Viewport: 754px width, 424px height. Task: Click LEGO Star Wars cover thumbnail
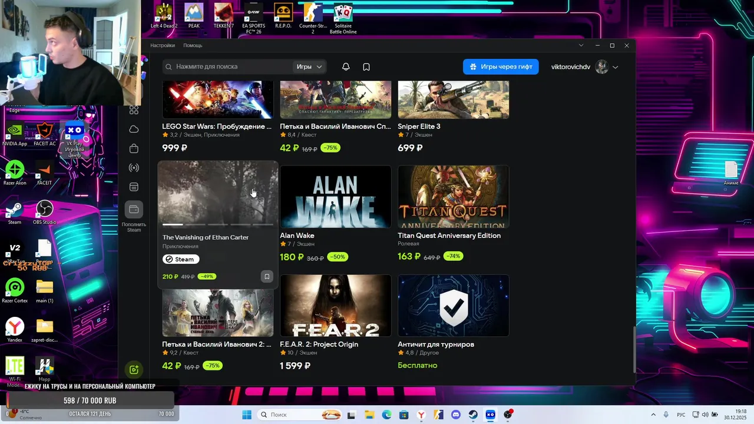[x=218, y=100]
